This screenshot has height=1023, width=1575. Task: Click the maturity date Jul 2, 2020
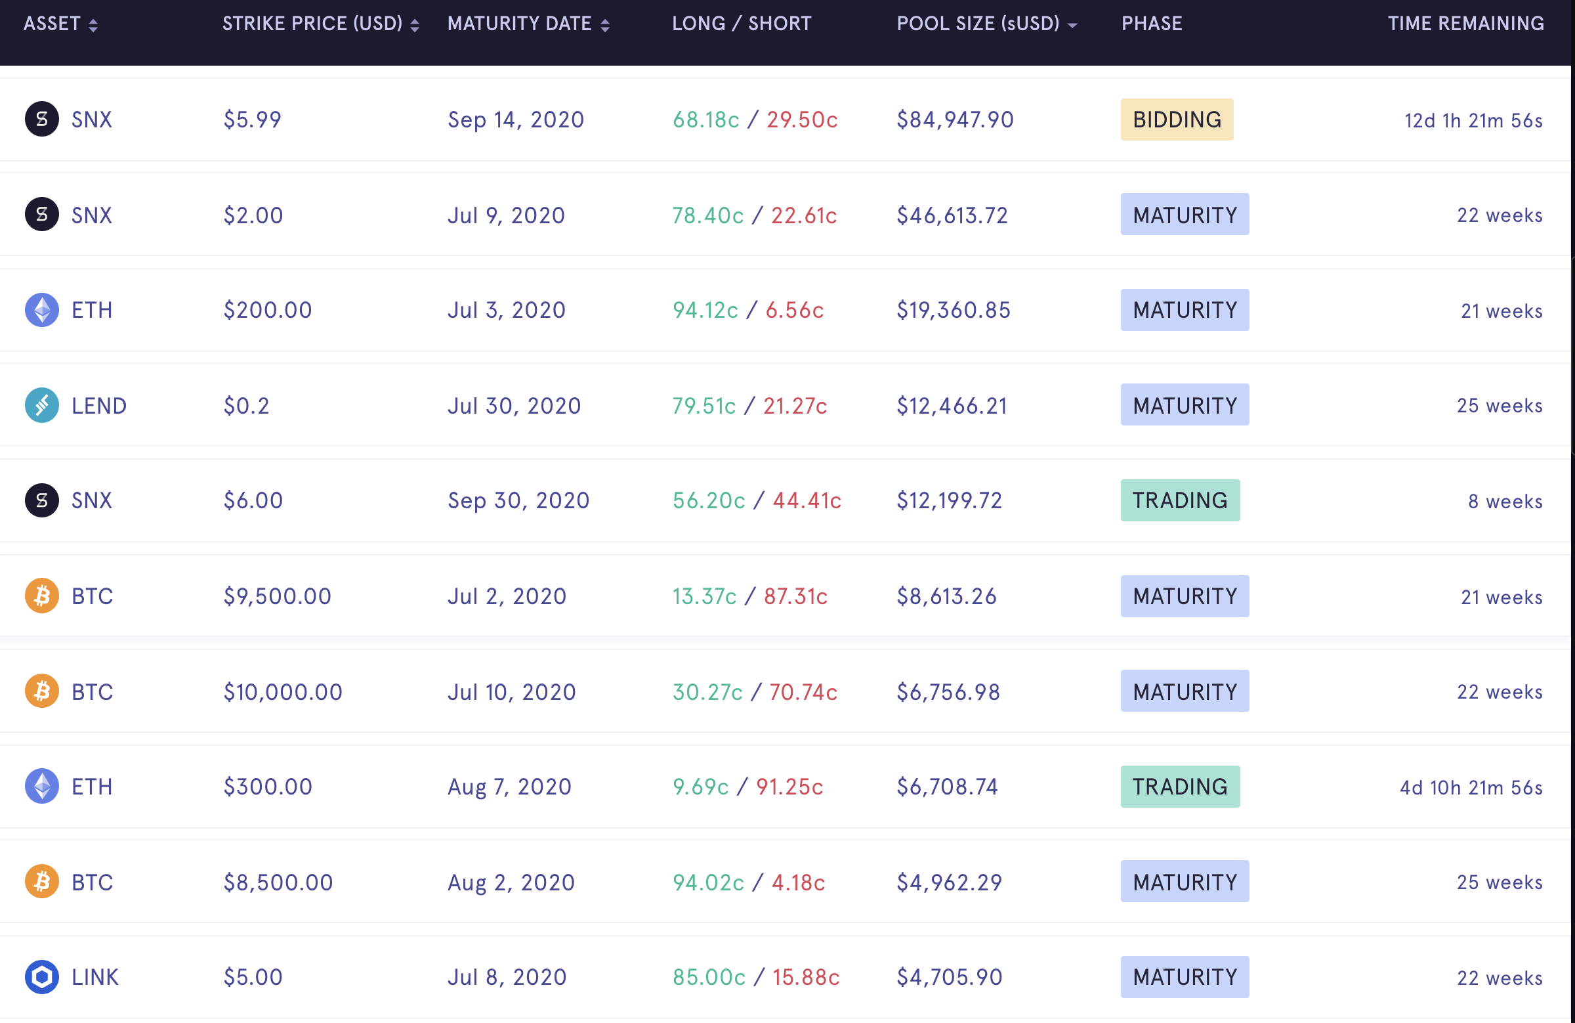507,597
